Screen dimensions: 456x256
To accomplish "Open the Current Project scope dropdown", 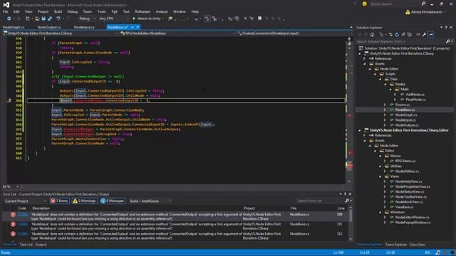I will pos(26,201).
